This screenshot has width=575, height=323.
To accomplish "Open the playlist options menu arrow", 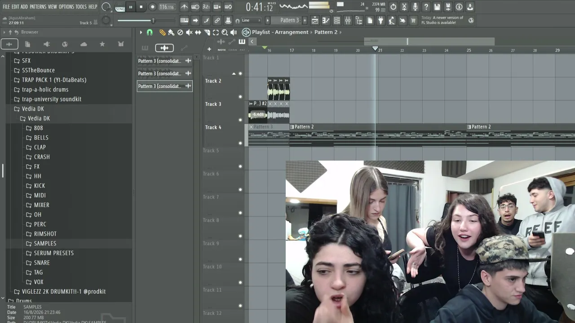I will pos(141,32).
